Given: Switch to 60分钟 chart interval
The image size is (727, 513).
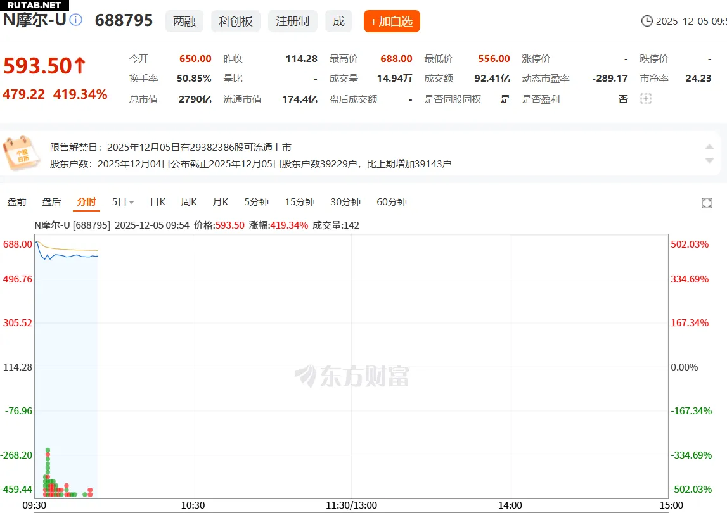Looking at the screenshot, I should pyautogui.click(x=392, y=202).
